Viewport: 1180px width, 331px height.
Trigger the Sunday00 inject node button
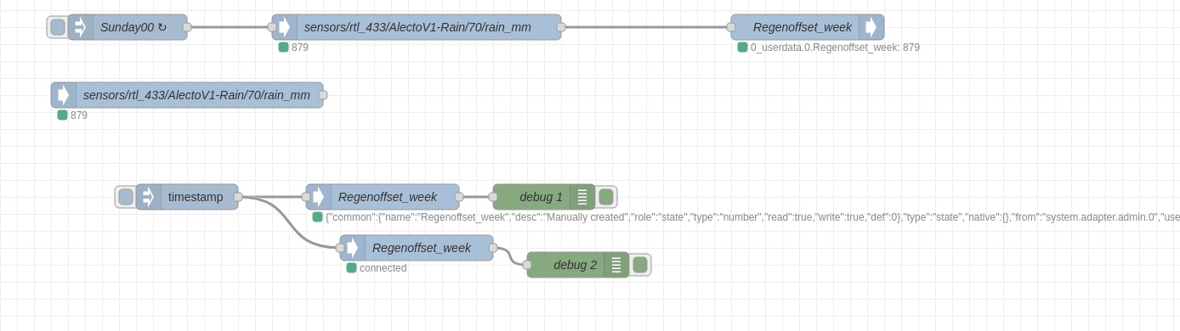tap(58, 27)
